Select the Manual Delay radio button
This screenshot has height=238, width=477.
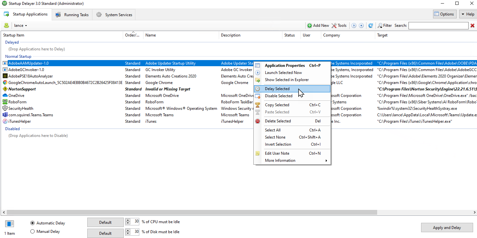point(32,232)
